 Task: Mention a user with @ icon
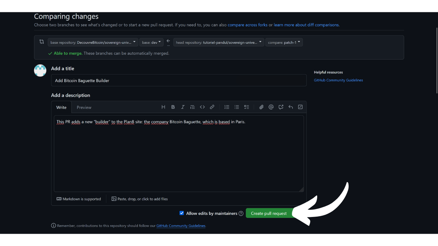click(x=271, y=107)
